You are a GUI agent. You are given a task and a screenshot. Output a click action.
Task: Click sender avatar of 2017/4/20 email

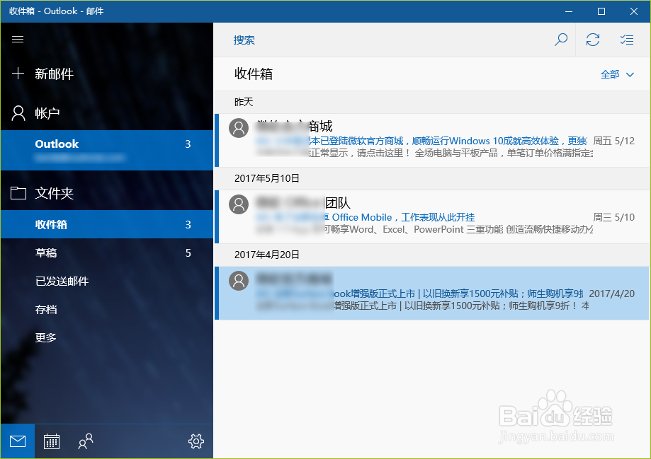pyautogui.click(x=239, y=280)
